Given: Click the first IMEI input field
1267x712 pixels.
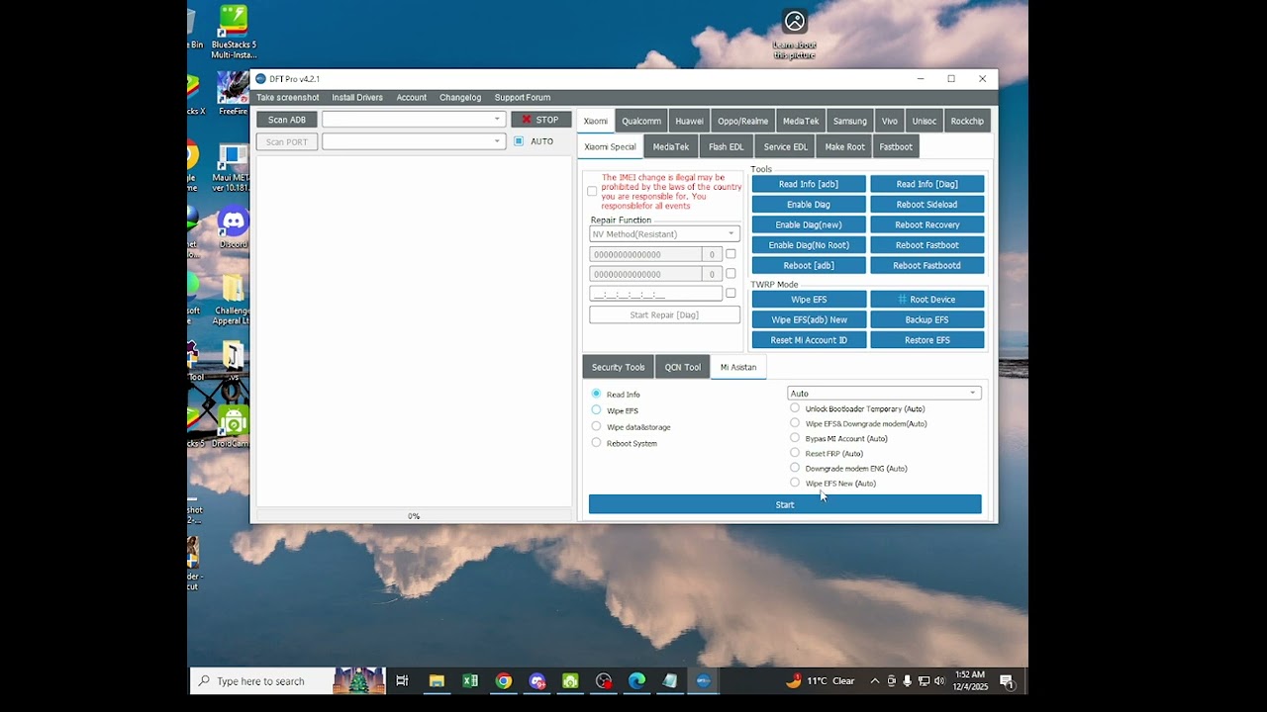Looking at the screenshot, I should 646,254.
